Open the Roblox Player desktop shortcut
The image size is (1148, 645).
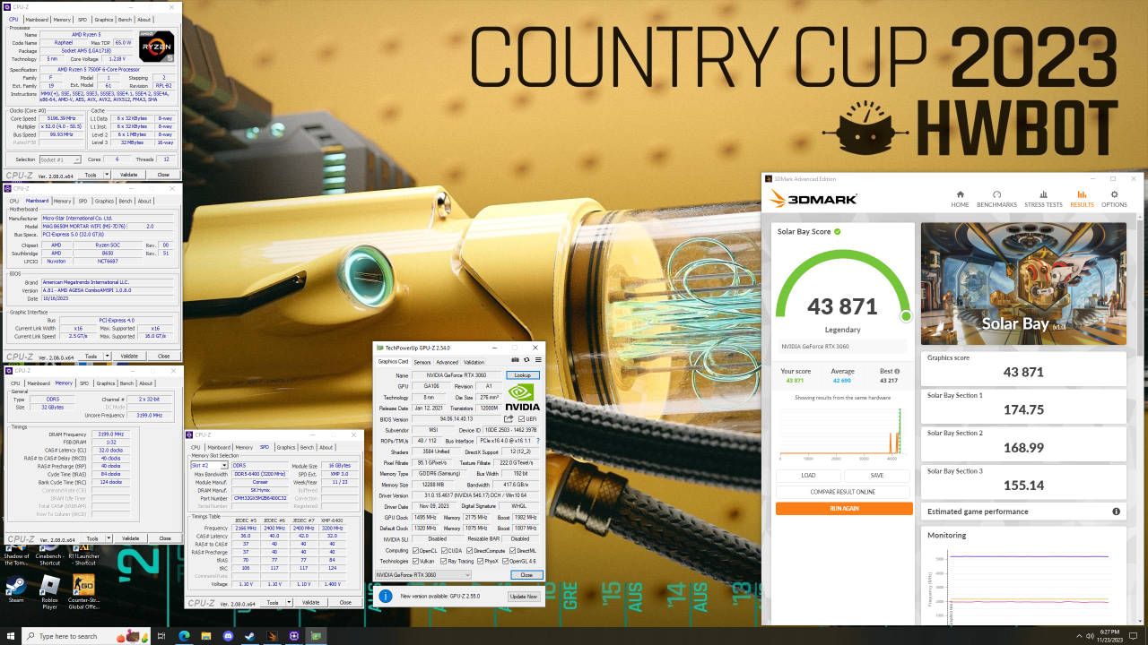(49, 592)
